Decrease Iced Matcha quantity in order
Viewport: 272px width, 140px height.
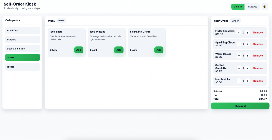tap(239, 81)
